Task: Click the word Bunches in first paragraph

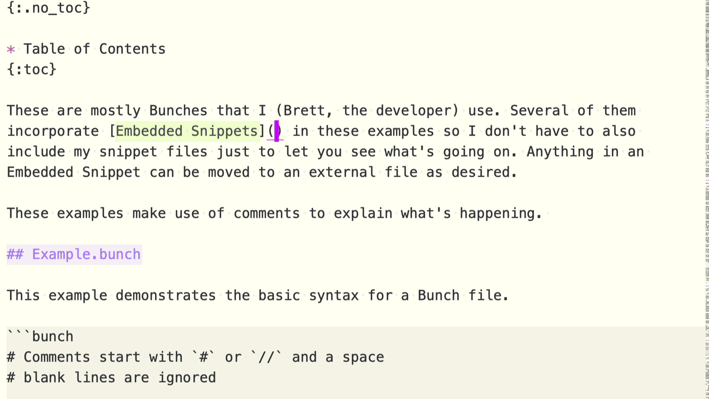Action: tap(178, 111)
